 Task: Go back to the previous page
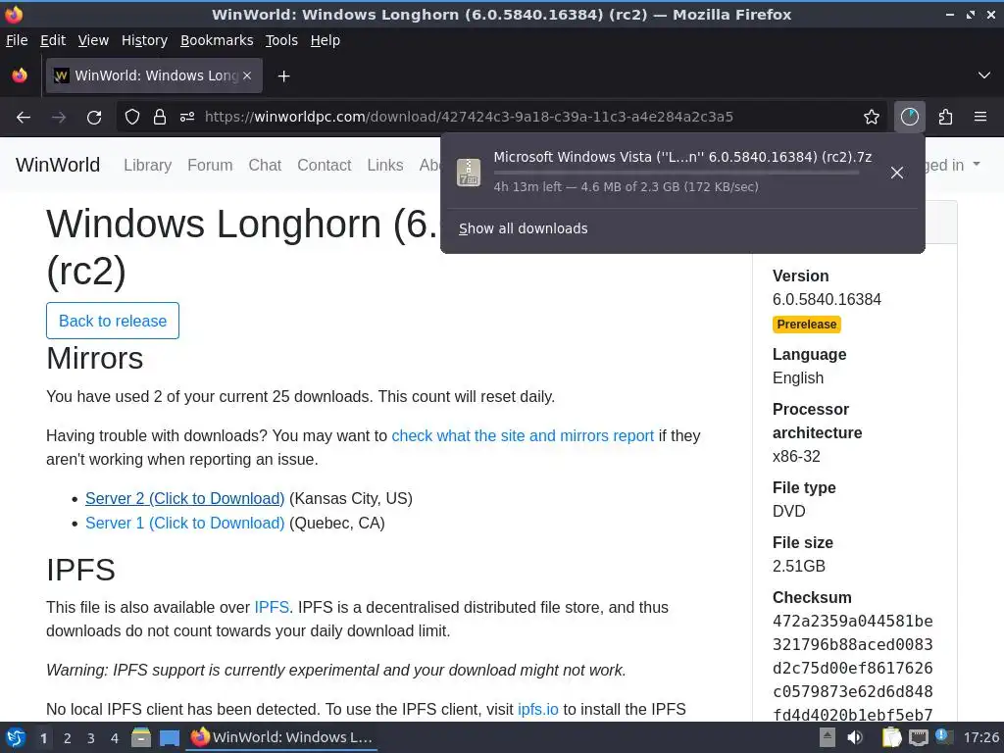(x=24, y=118)
